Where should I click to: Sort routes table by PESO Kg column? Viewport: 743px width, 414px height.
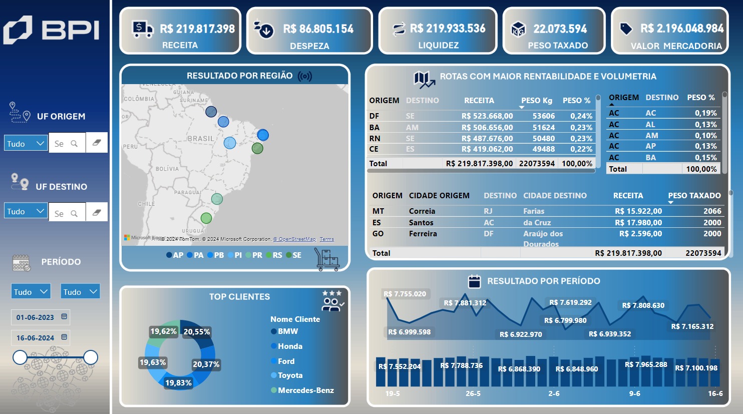tap(536, 101)
